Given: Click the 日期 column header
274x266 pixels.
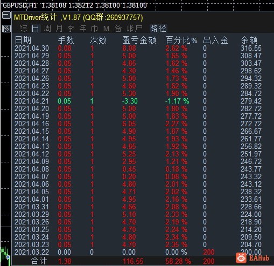Looking at the screenshot, I should click(23, 40).
